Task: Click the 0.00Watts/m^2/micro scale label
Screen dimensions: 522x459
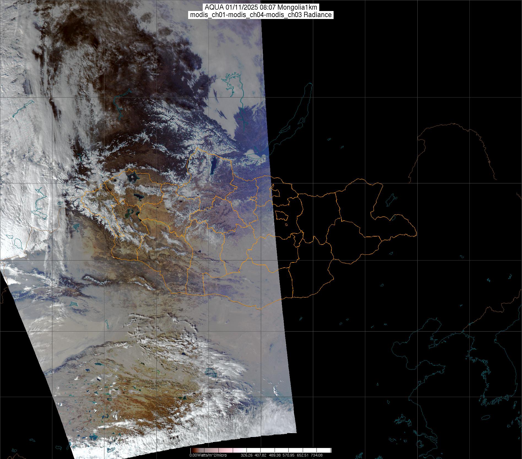Action: point(208,455)
